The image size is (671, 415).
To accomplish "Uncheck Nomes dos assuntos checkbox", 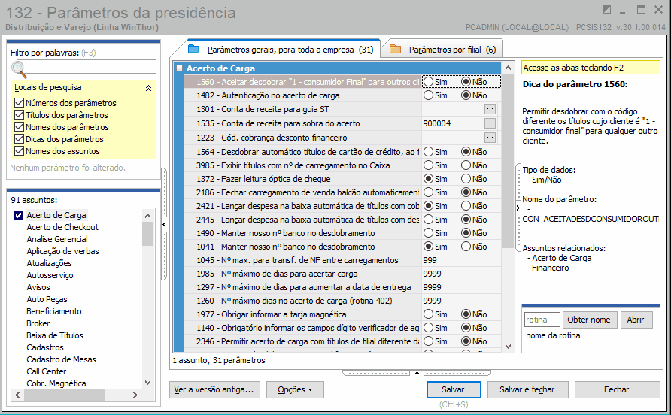I will pyautogui.click(x=19, y=150).
